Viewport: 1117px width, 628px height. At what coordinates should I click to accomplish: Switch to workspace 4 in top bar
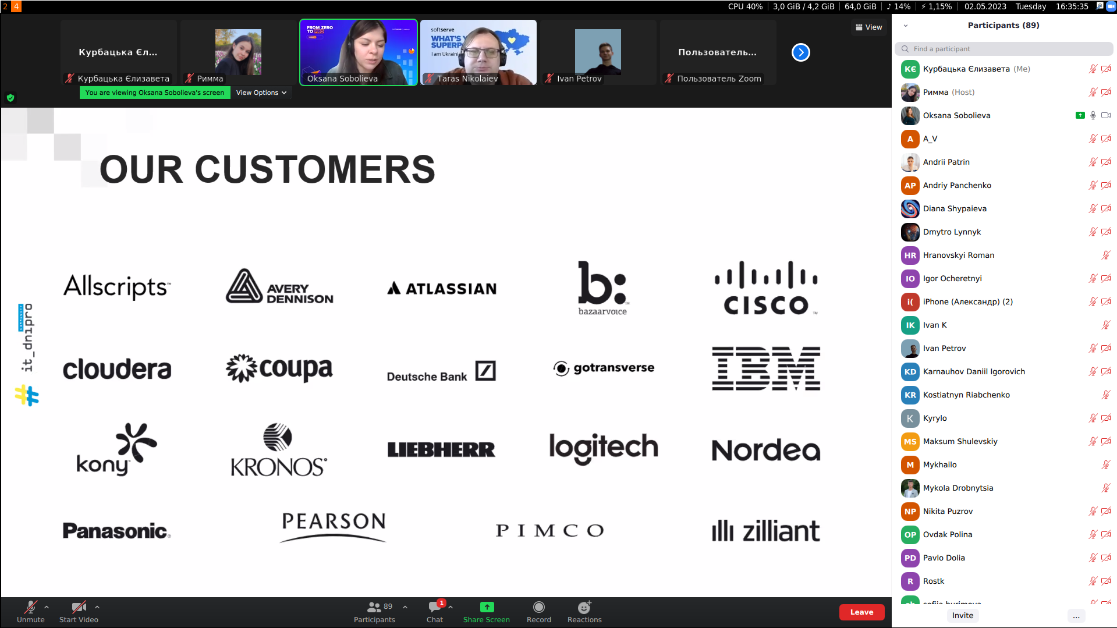tap(16, 6)
